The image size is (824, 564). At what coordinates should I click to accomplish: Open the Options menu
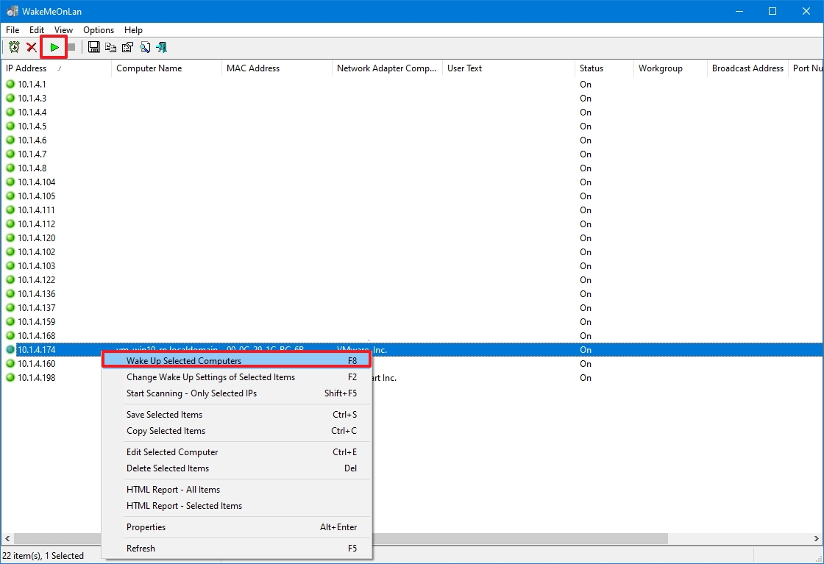[98, 30]
